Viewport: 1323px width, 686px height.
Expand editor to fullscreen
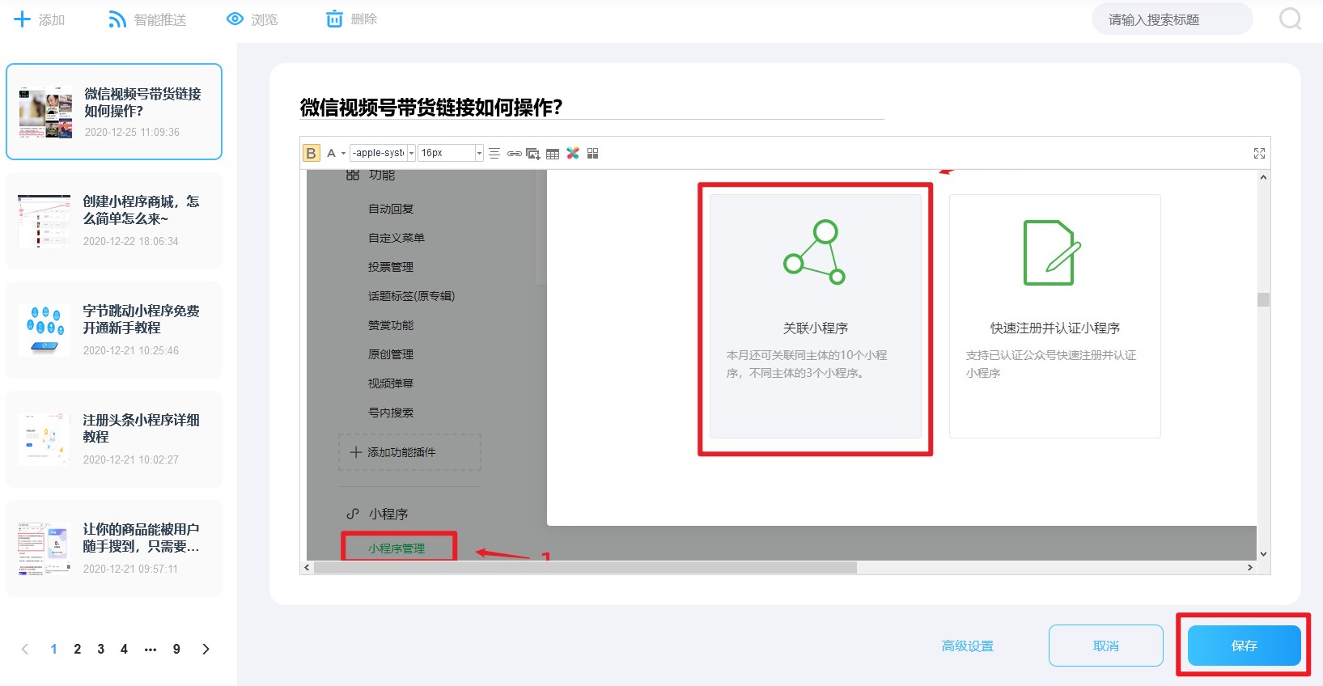pyautogui.click(x=1259, y=153)
